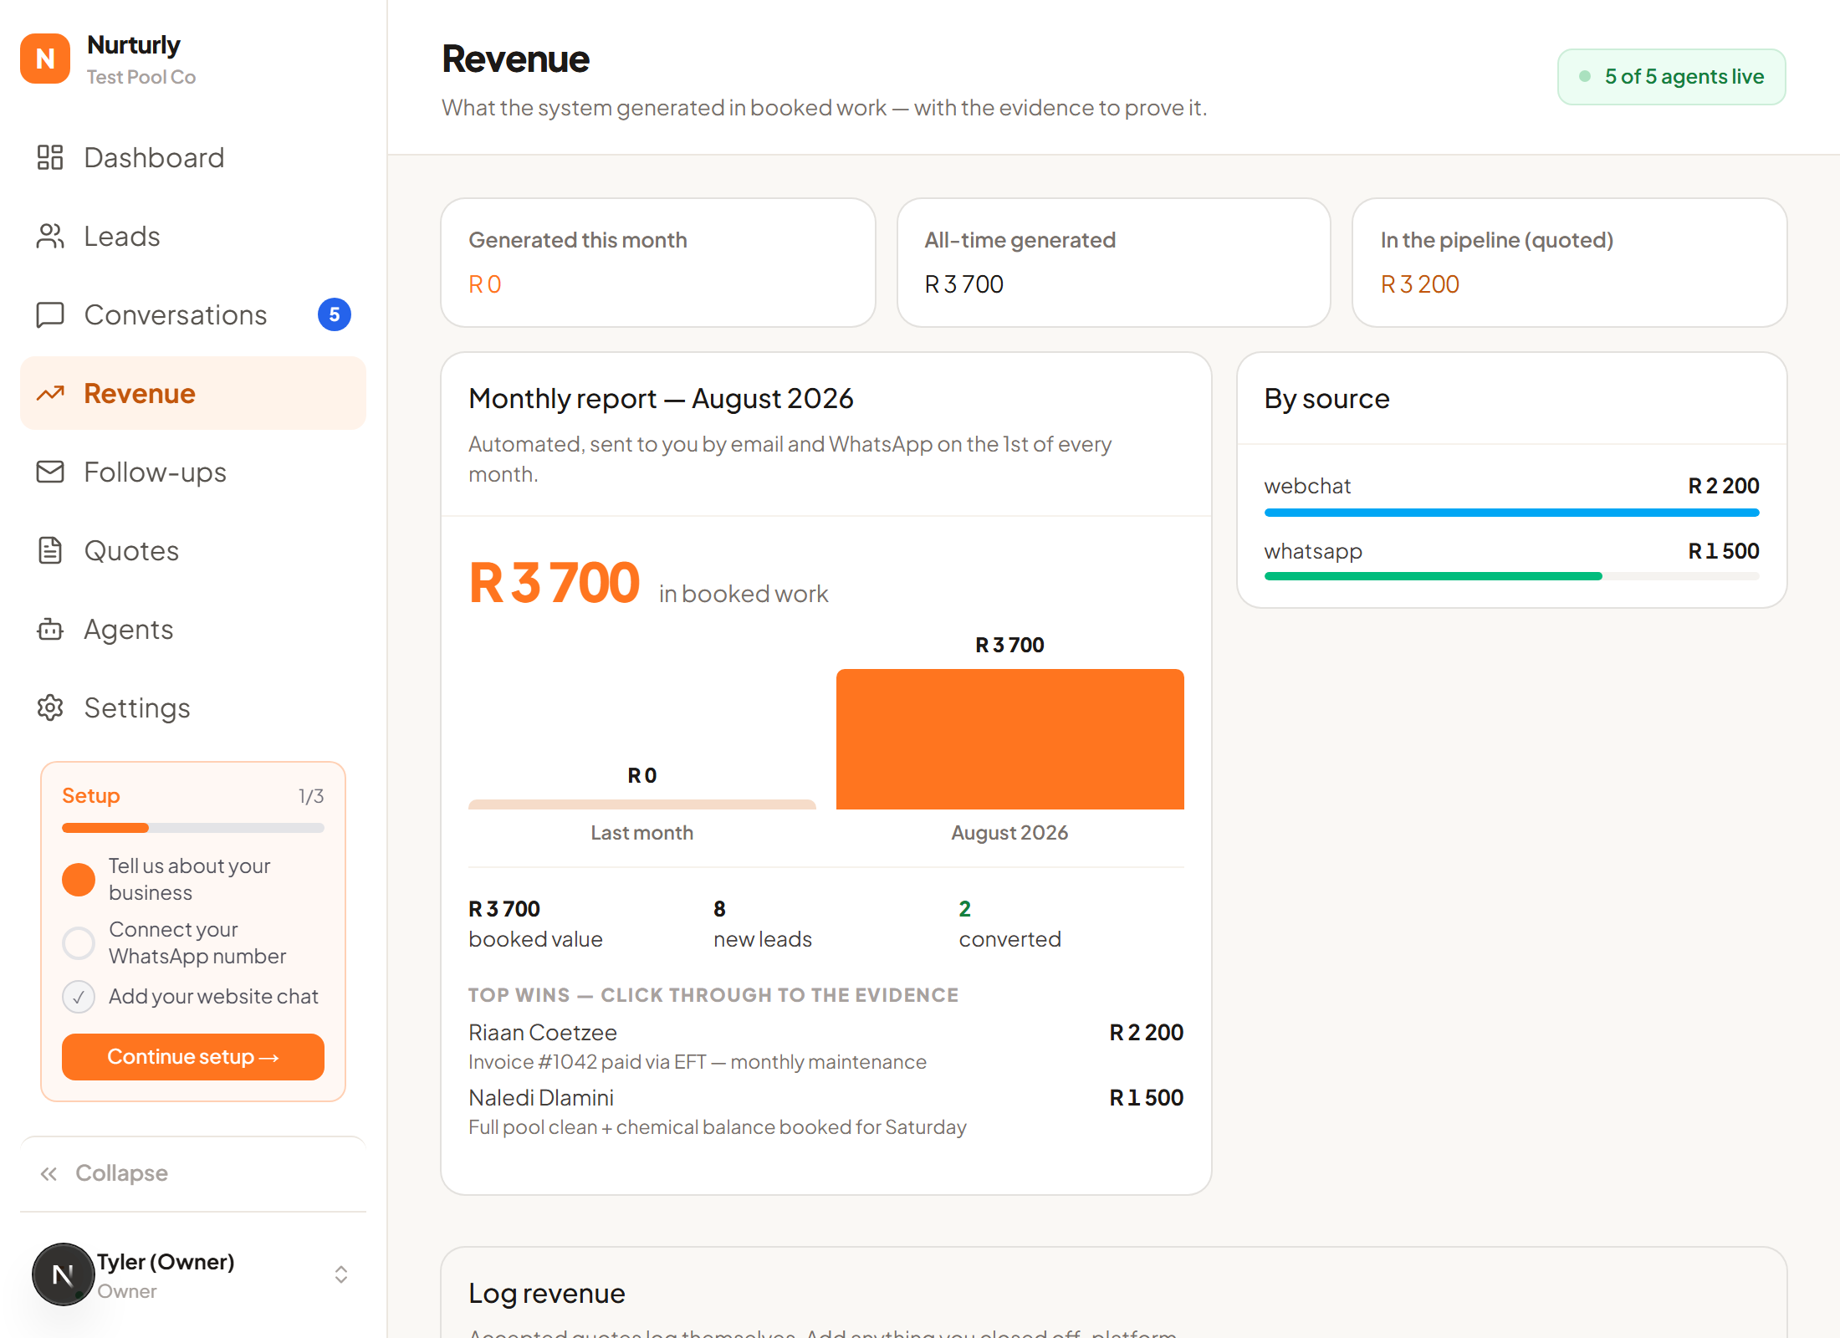This screenshot has width=1840, height=1338.
Task: Navigate to Quotes
Action: (193, 550)
